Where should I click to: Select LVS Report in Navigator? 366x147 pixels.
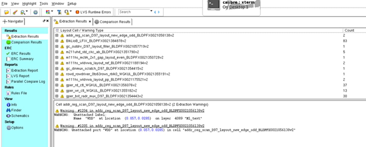coord(20,76)
